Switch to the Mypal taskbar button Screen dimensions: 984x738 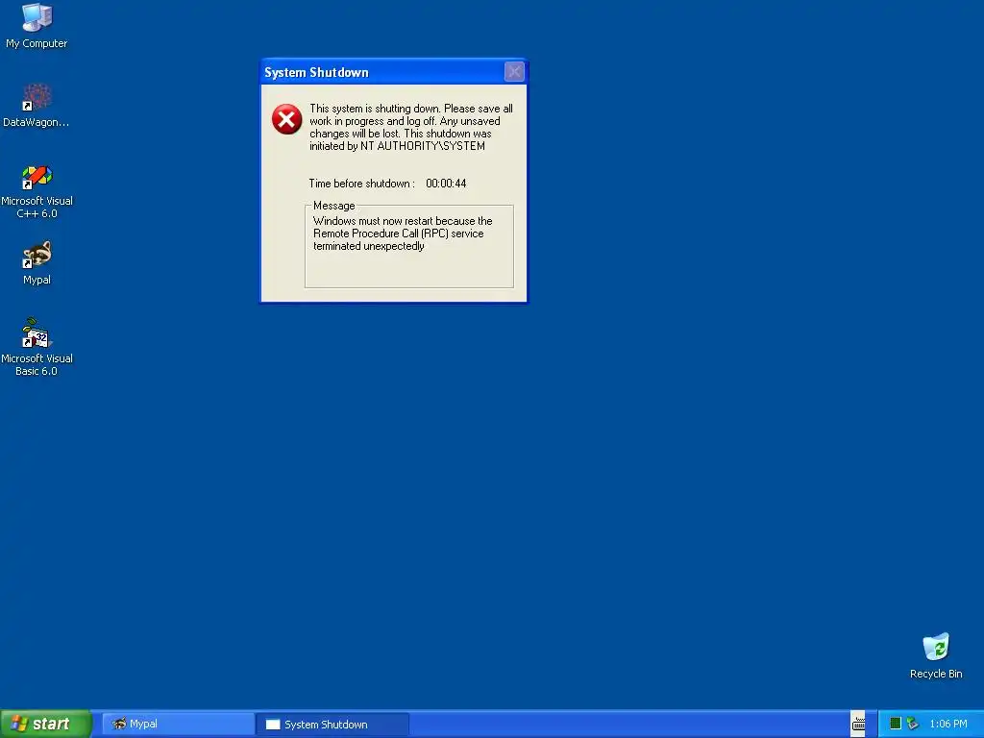[178, 725]
